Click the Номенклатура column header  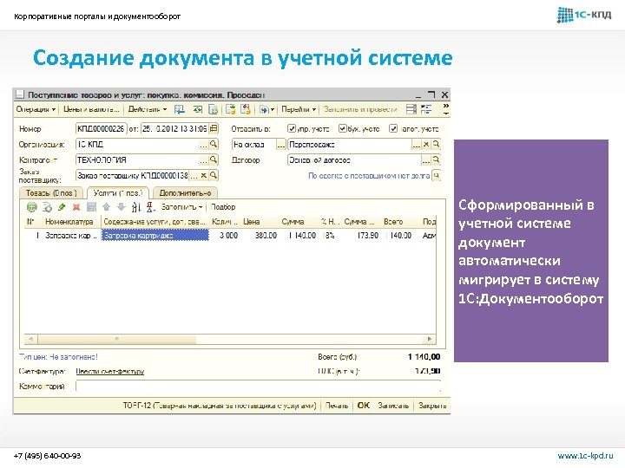(69, 222)
